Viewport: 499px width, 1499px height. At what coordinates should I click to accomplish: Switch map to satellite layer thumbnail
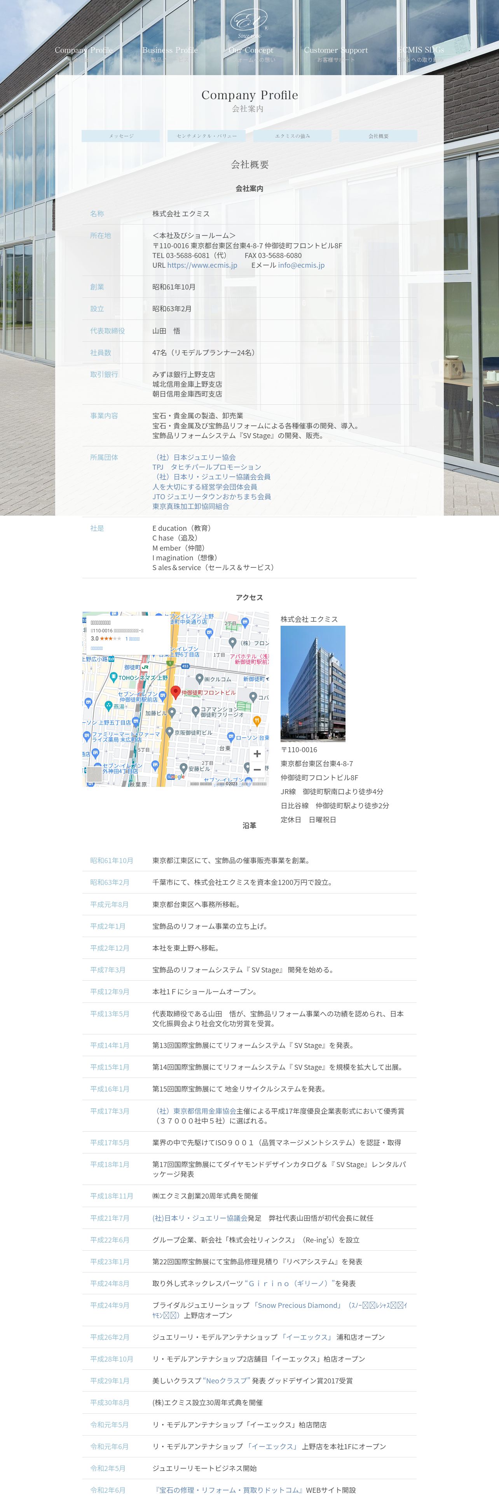(94, 774)
